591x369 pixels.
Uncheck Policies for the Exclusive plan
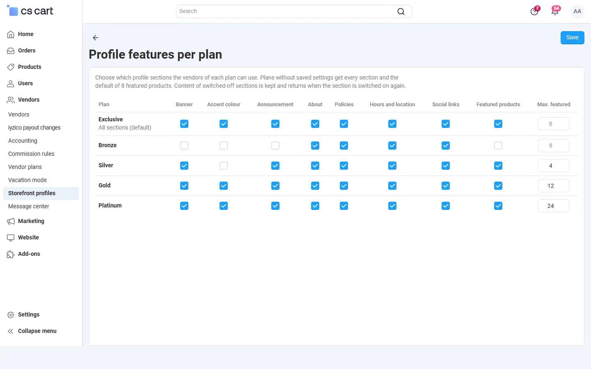click(344, 124)
